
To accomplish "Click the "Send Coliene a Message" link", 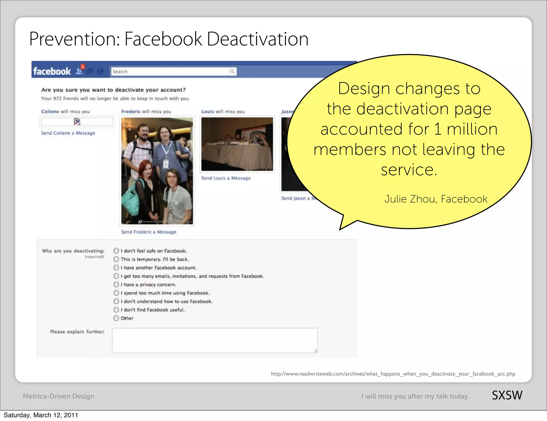I will [68, 133].
